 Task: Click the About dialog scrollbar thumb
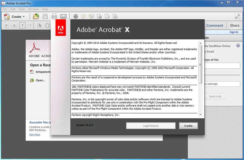(200, 64)
